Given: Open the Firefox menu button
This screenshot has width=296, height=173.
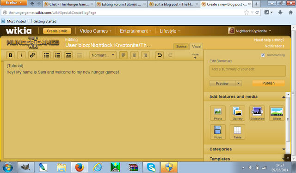Looking at the screenshot, I should click(13, 3).
